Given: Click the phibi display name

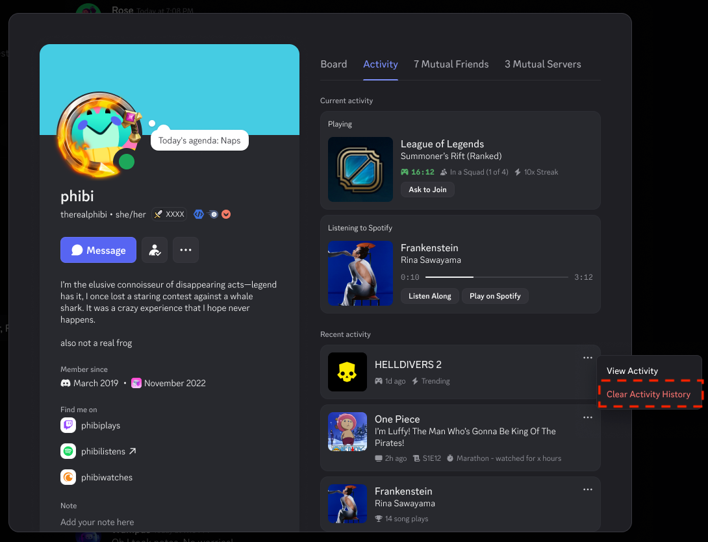Looking at the screenshot, I should pos(77,196).
